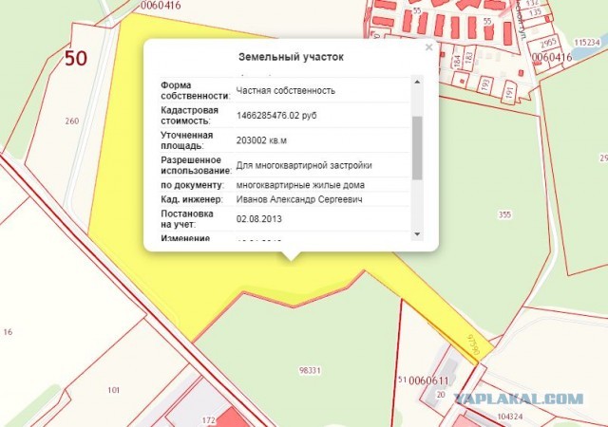Click parcel 98331 on the map

point(310,370)
